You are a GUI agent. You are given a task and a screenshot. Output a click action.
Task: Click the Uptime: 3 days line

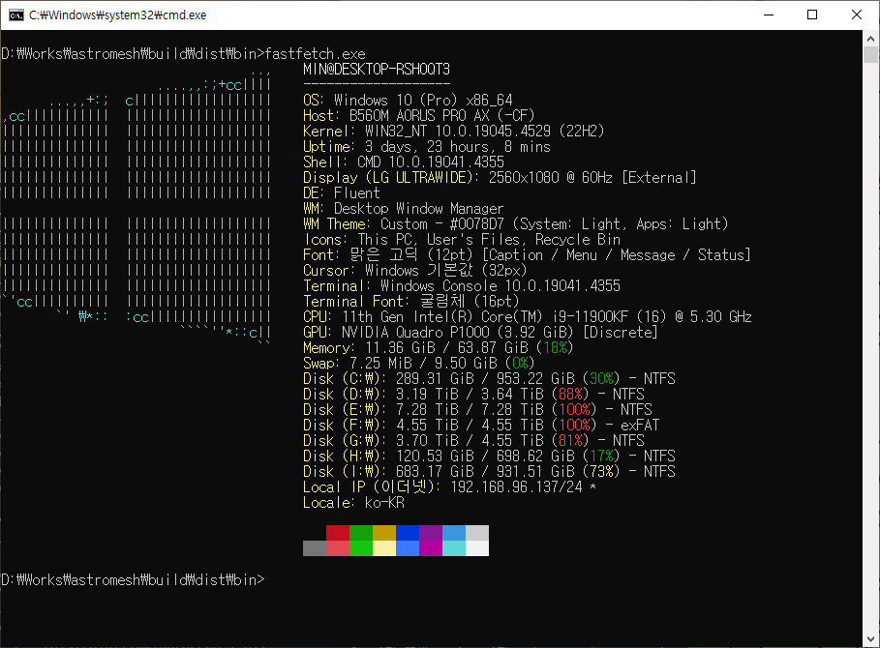click(427, 147)
